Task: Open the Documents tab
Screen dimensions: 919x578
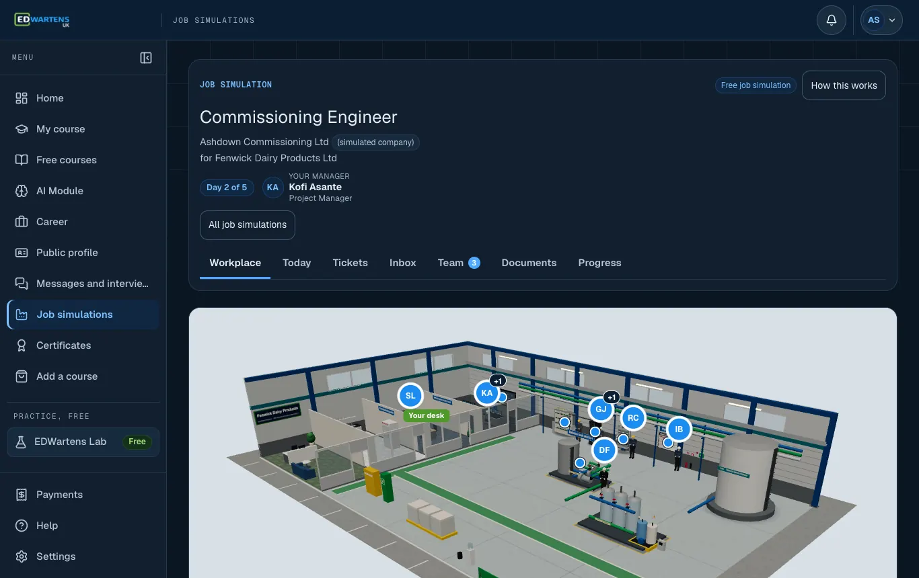Action: (529, 263)
